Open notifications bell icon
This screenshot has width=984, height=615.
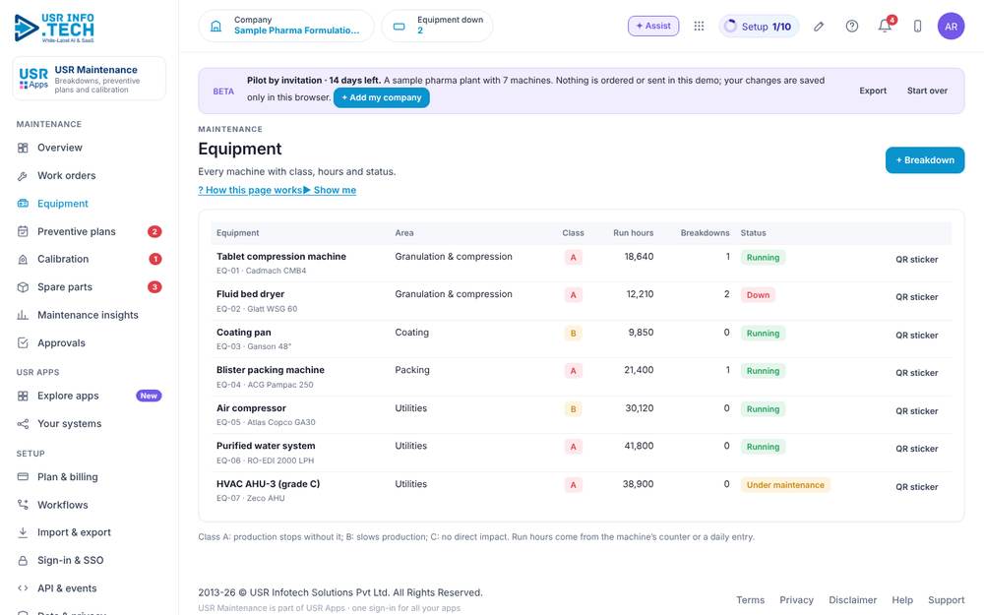885,26
